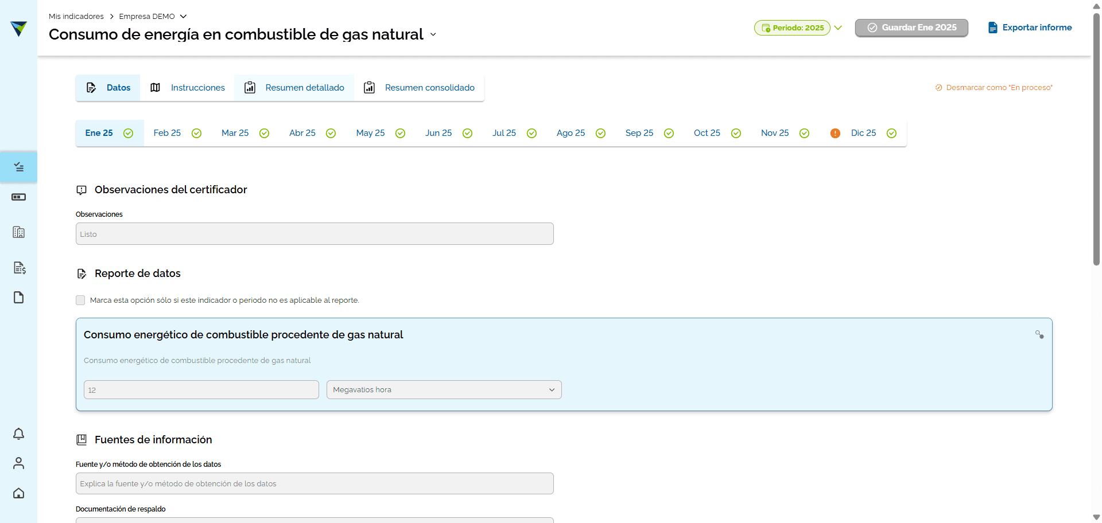This screenshot has height=523, width=1102.
Task: Open the user profile sidebar icon
Action: click(x=18, y=463)
